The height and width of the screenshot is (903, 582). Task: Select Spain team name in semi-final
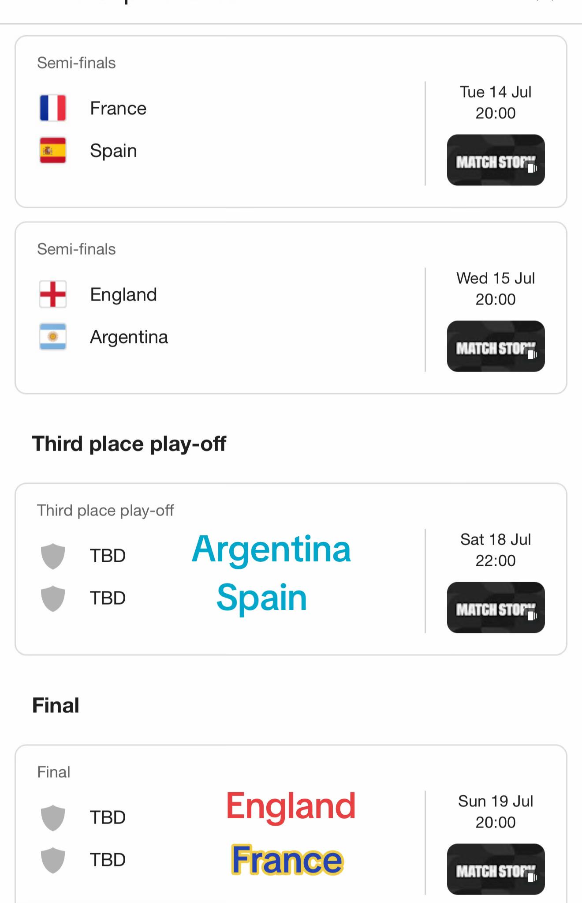click(x=113, y=151)
